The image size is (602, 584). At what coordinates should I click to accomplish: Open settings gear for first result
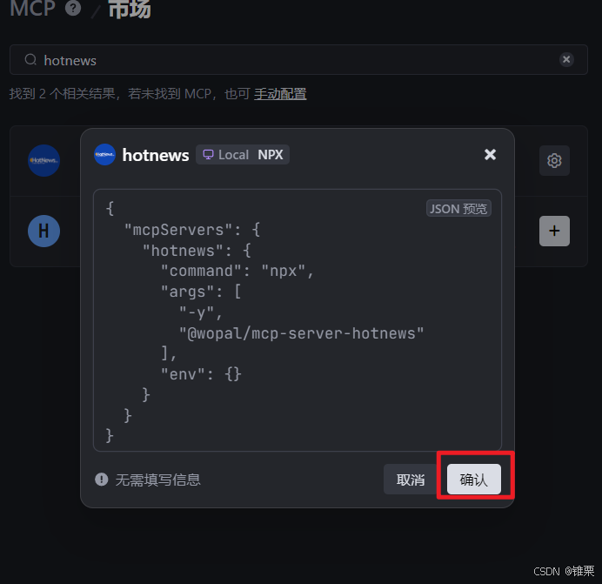click(554, 161)
